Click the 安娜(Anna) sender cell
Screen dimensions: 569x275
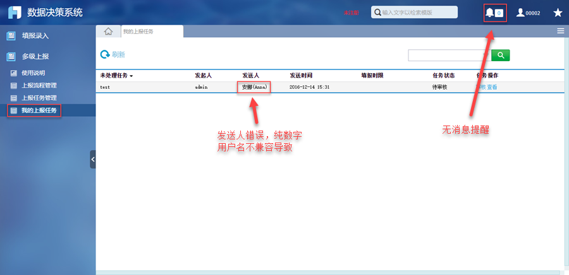pos(254,87)
